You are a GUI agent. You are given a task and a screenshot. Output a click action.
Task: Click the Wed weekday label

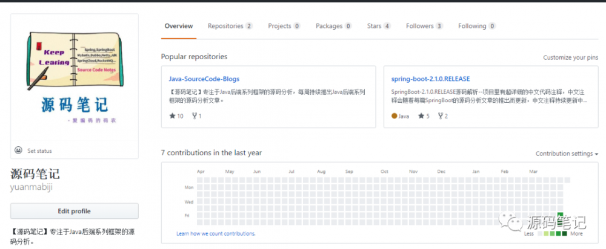pyautogui.click(x=189, y=202)
